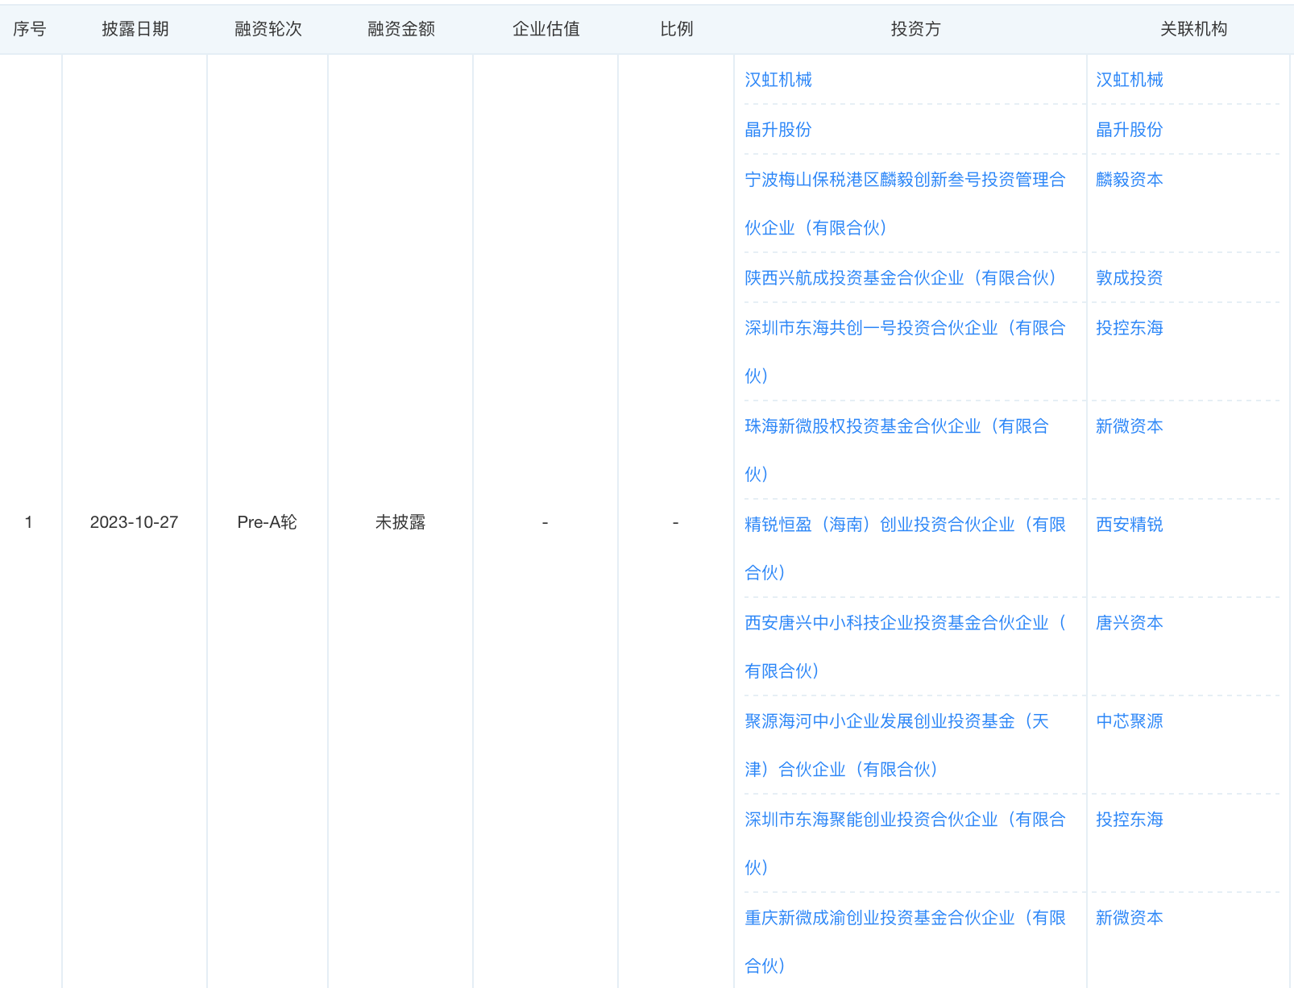Click the Pre-A轮 round cell
The width and height of the screenshot is (1294, 988).
click(x=267, y=522)
